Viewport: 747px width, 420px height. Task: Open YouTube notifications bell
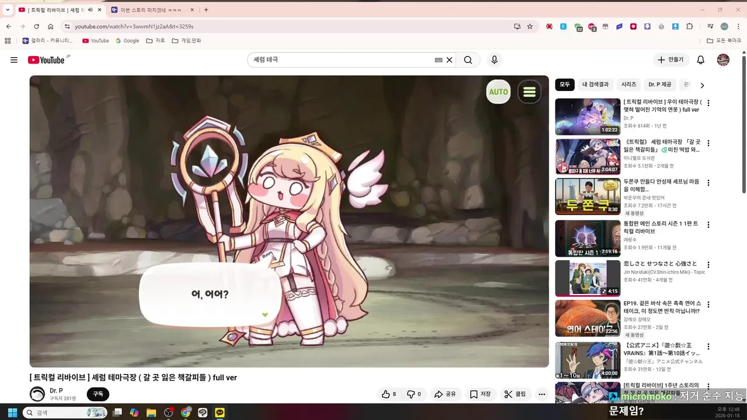(701, 60)
